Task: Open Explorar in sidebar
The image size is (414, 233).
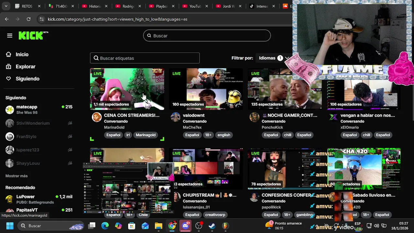Action: (x=25, y=67)
